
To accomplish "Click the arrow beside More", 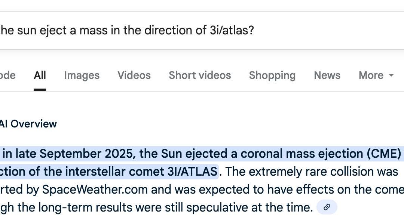I will (x=391, y=75).
